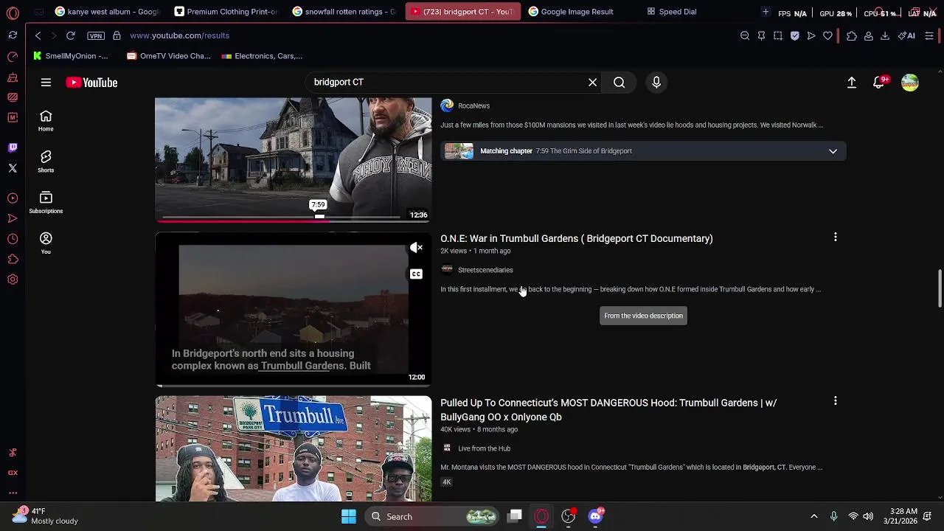
Task: Go back with the browser back arrow
Action: click(38, 35)
